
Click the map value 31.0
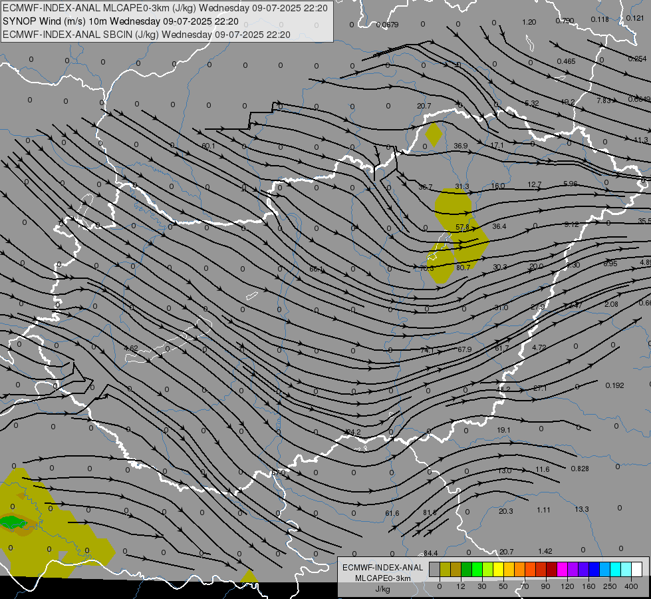[x=501, y=307]
